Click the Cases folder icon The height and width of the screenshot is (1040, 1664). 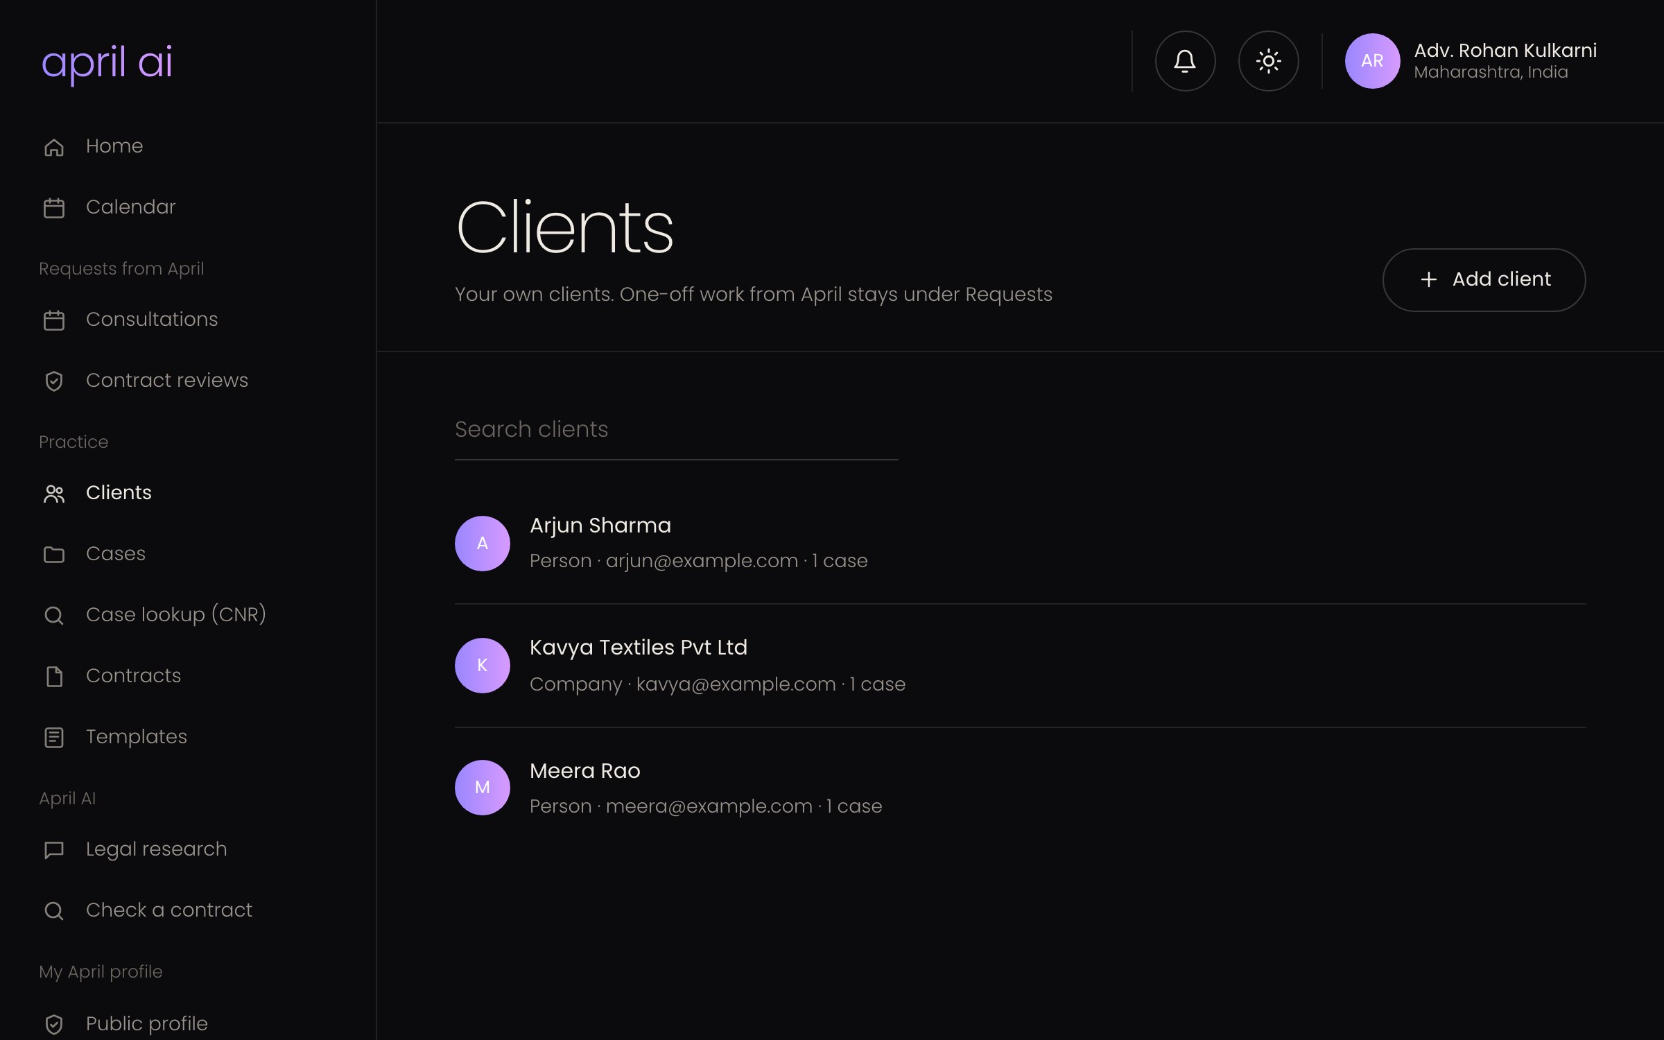coord(54,555)
